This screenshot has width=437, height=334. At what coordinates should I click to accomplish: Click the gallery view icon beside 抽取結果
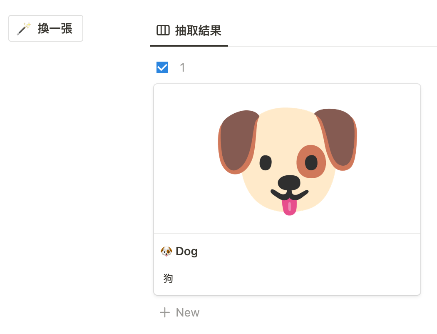tap(162, 30)
